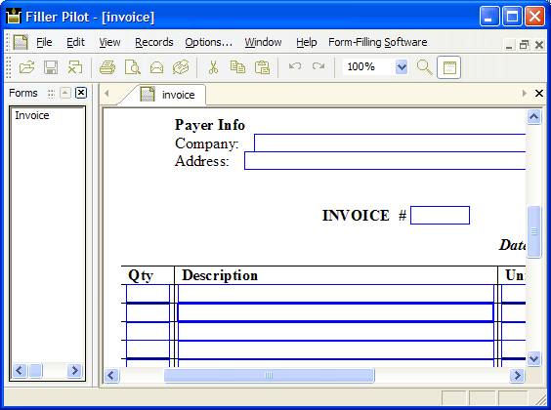Click the document's horizontal scrollbar thumb

click(270, 375)
